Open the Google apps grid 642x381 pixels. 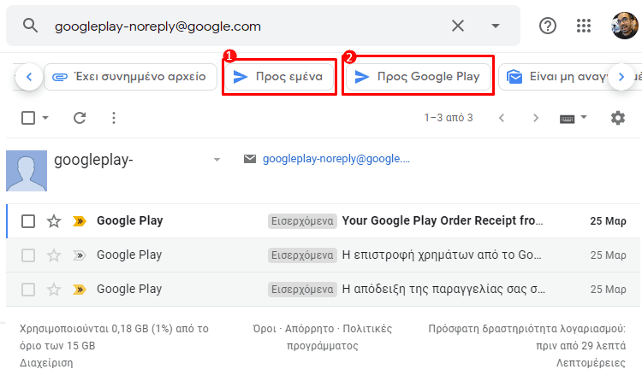(584, 26)
